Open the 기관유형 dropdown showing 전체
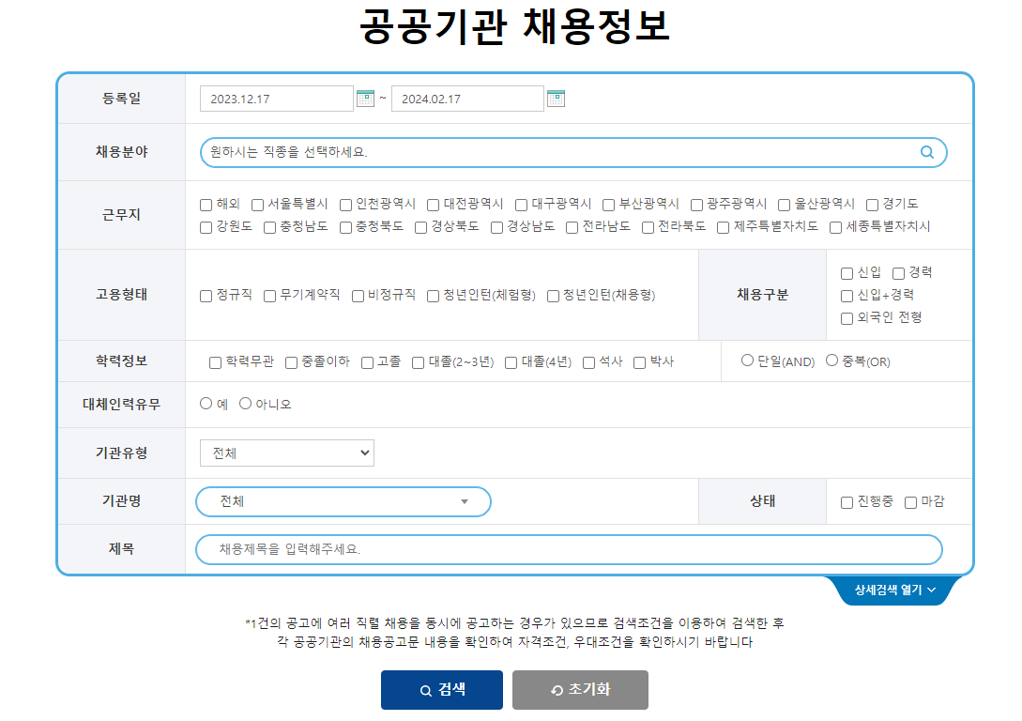 pyautogui.click(x=286, y=453)
